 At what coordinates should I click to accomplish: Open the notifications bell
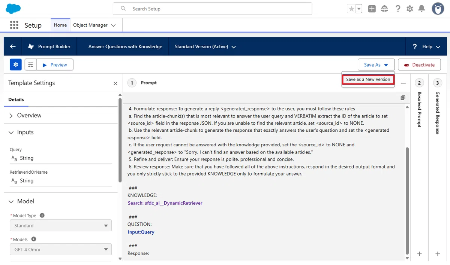[422, 9]
